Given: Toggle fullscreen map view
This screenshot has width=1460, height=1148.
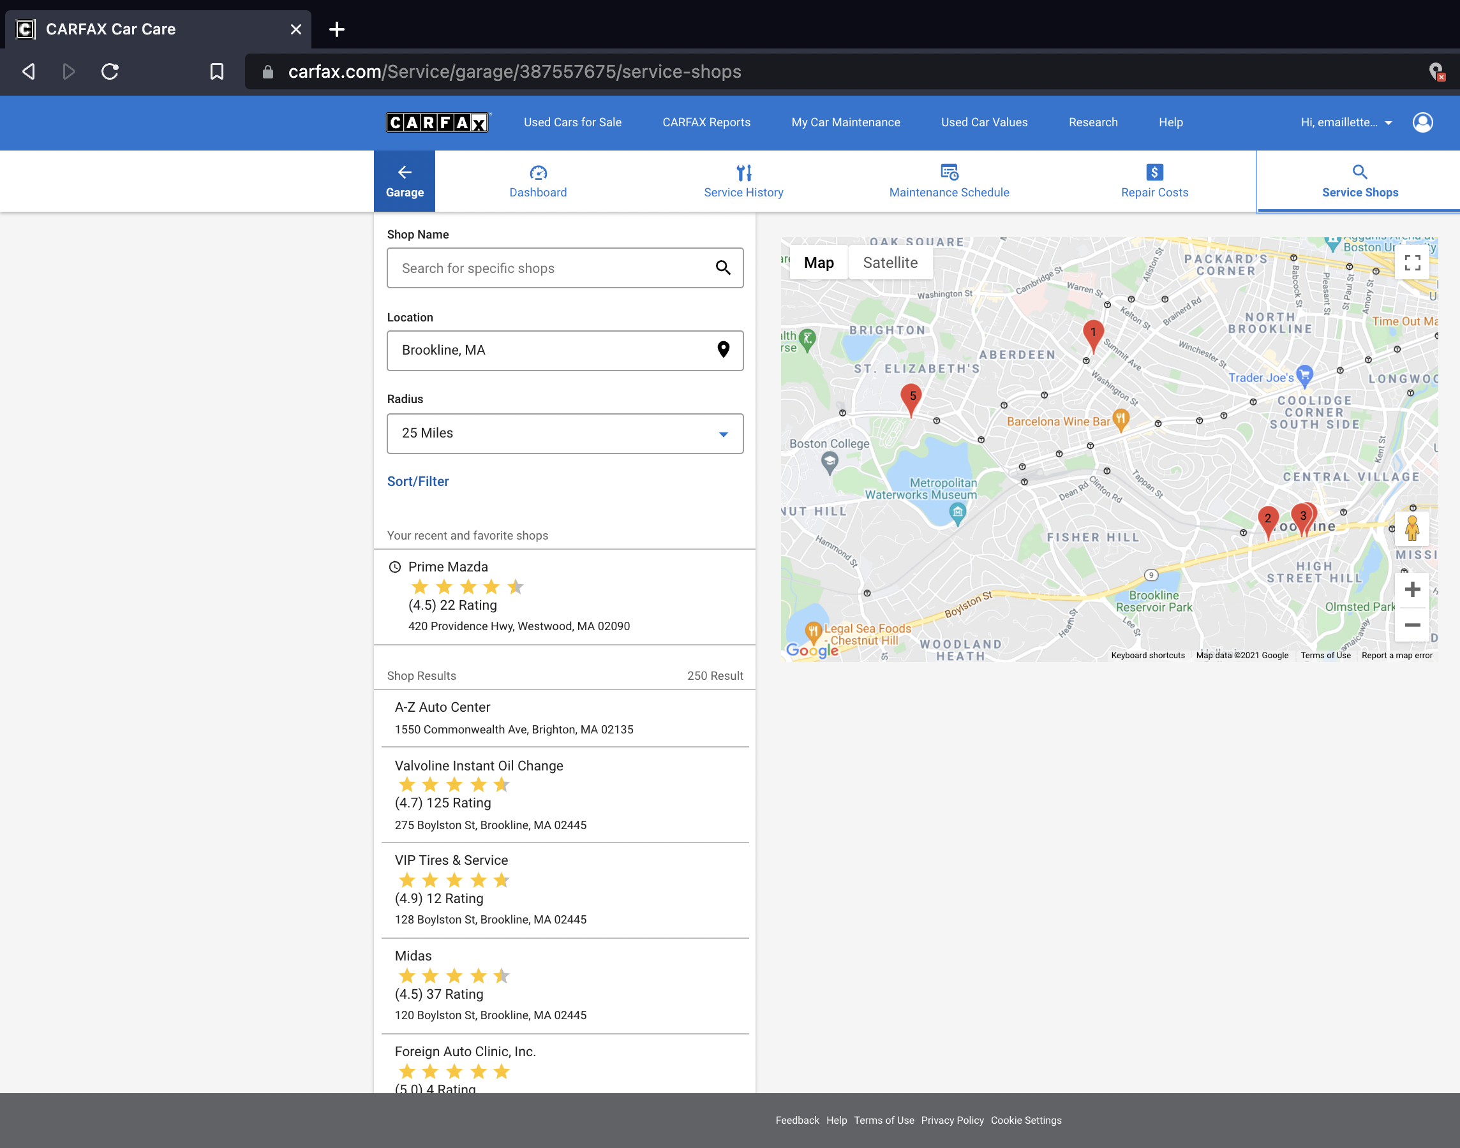Looking at the screenshot, I should tap(1412, 262).
